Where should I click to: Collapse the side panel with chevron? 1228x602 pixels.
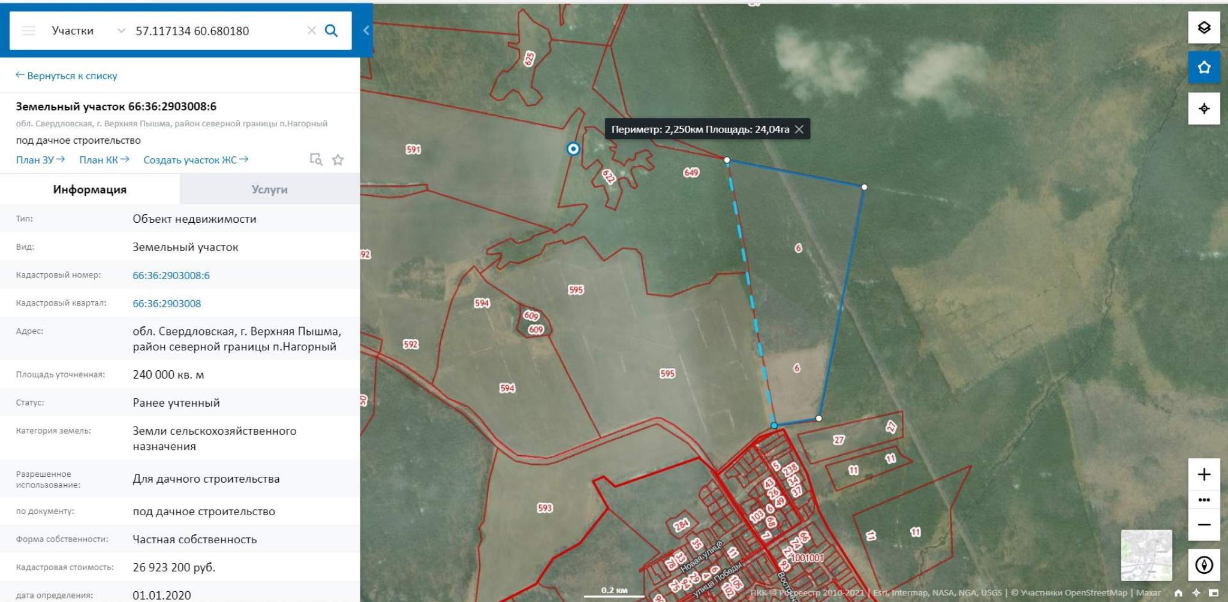[x=366, y=30]
